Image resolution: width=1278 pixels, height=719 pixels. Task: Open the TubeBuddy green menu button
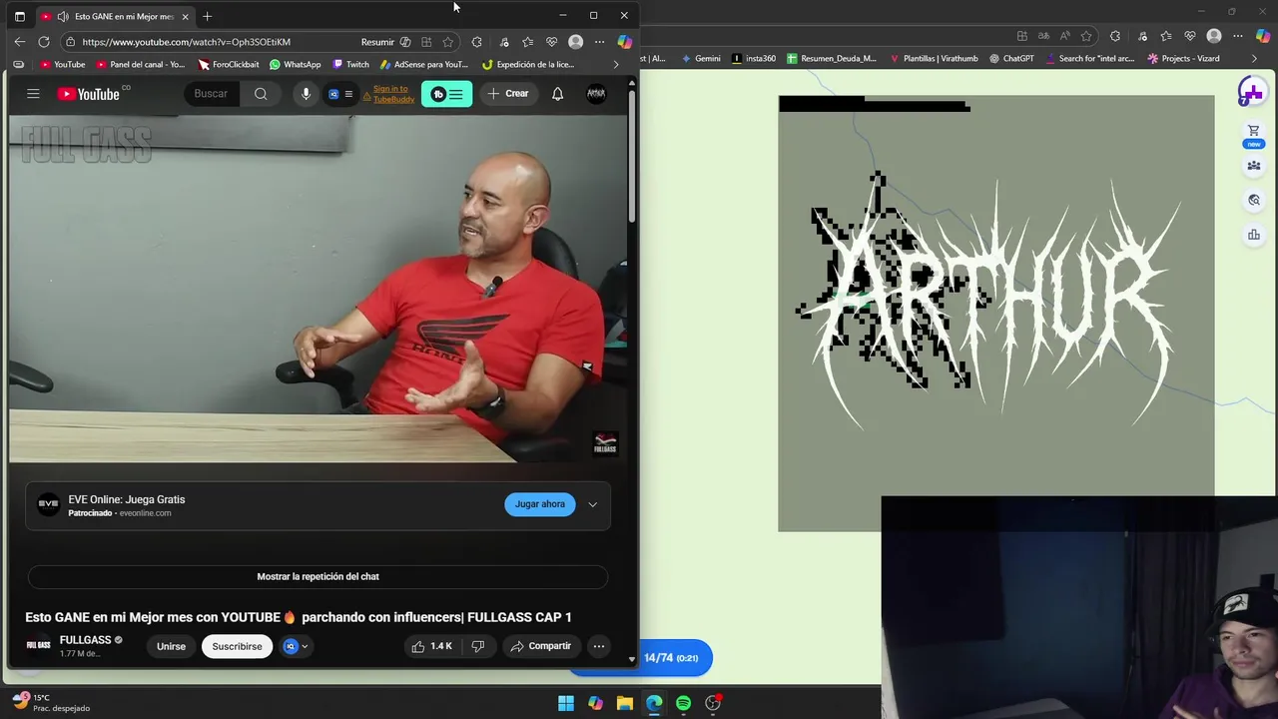[x=446, y=94]
